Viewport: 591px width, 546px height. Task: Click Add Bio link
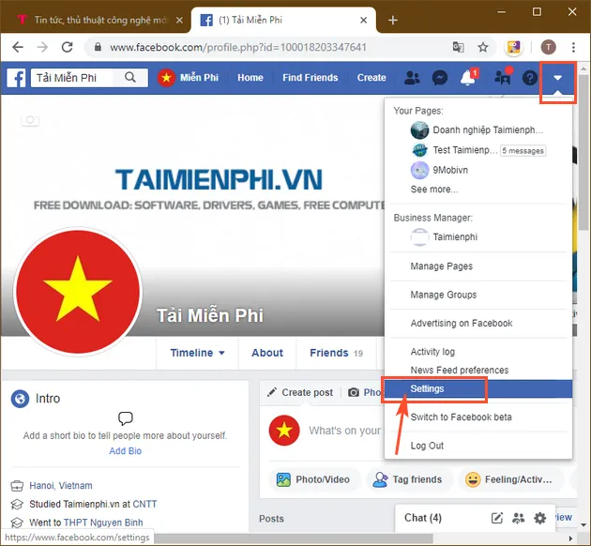(125, 451)
